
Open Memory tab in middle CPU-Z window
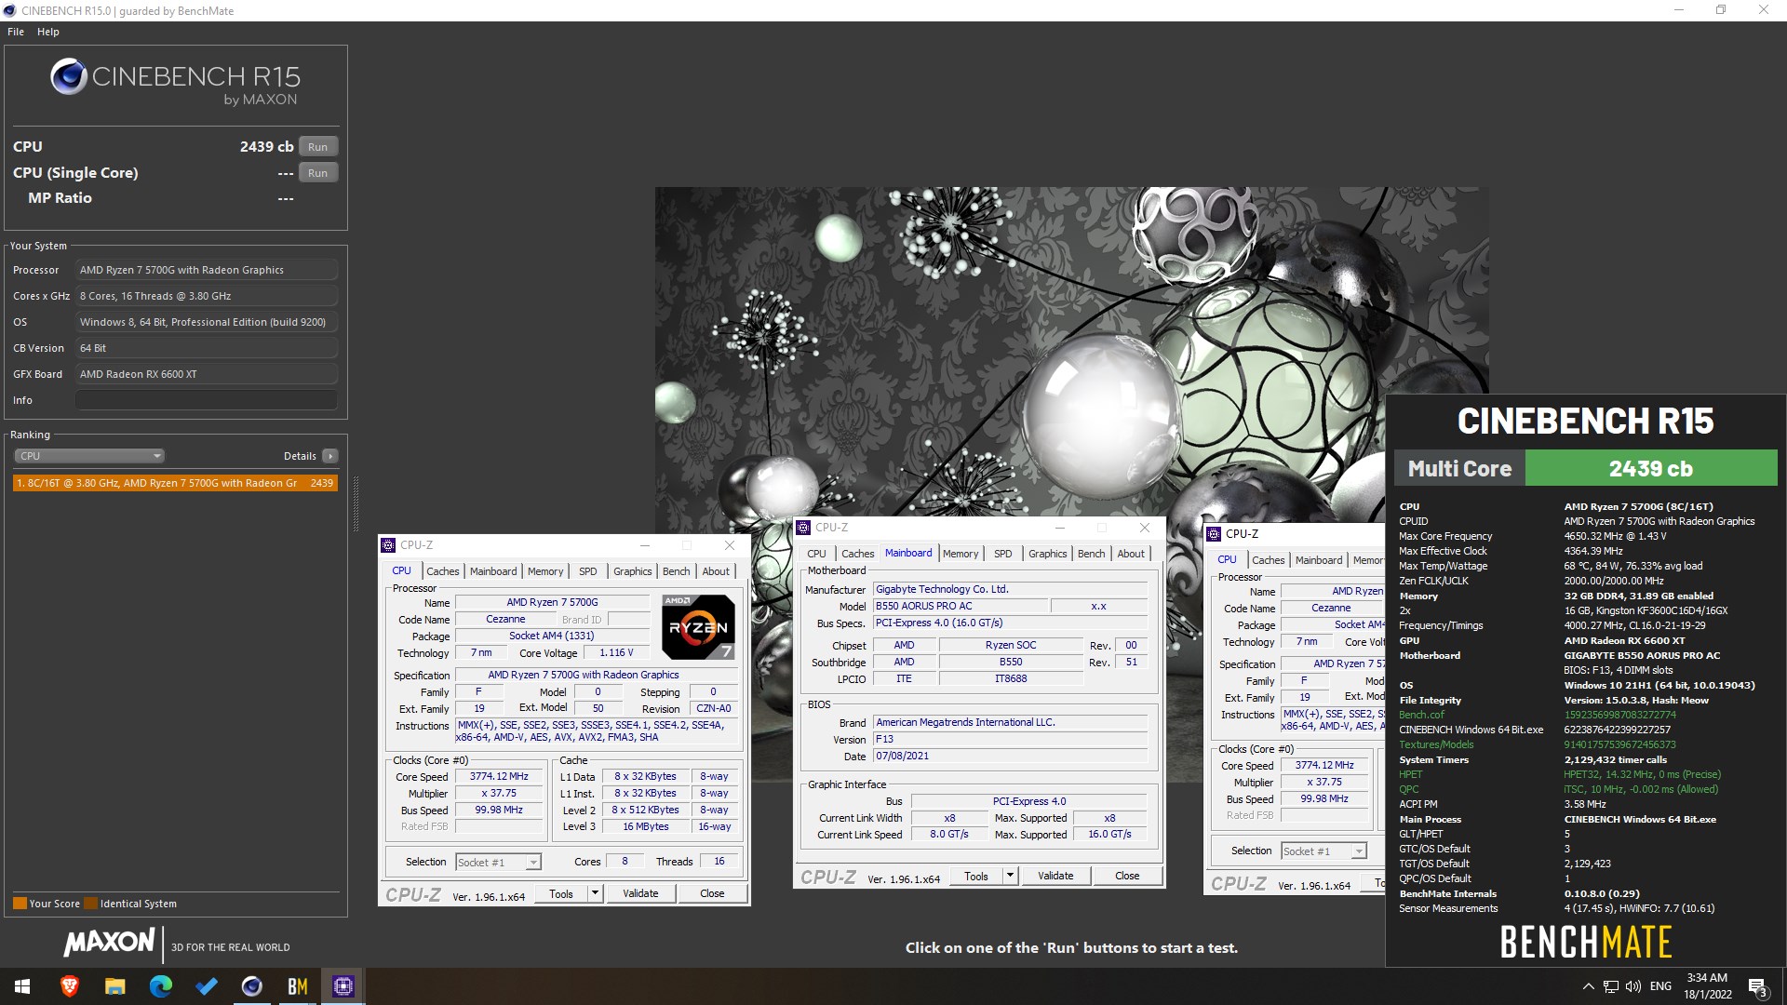(x=961, y=554)
